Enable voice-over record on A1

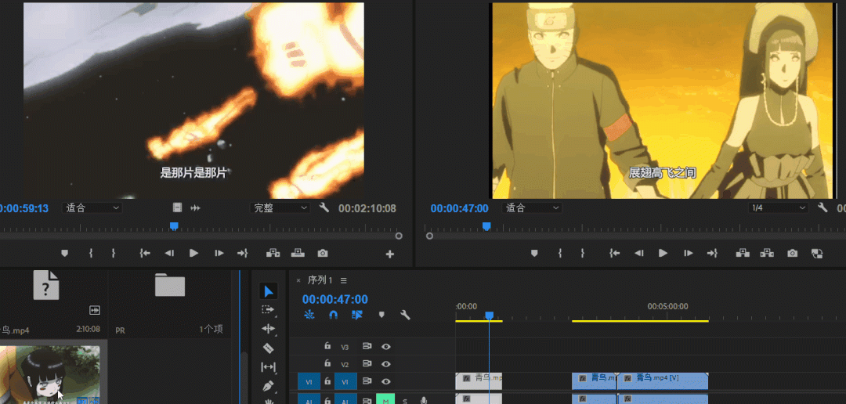[x=424, y=400]
